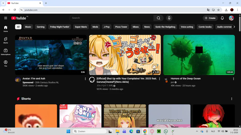
Task: Select the Pizza Tower chip
Action: (x=121, y=27)
